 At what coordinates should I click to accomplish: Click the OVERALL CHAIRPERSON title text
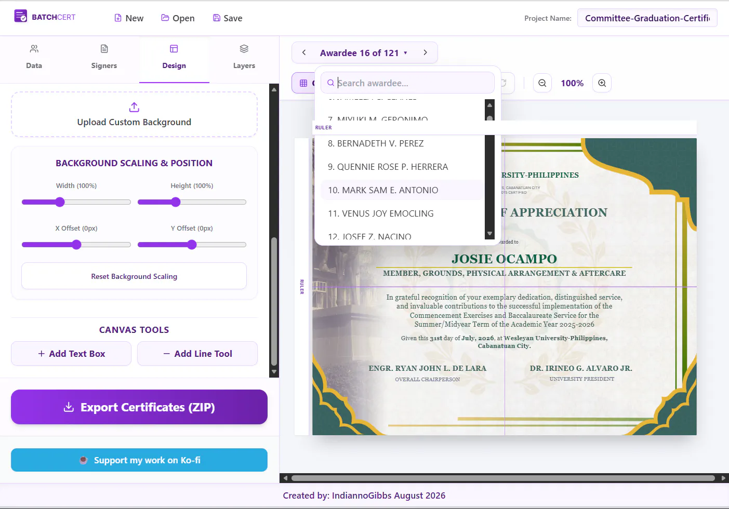click(x=428, y=380)
